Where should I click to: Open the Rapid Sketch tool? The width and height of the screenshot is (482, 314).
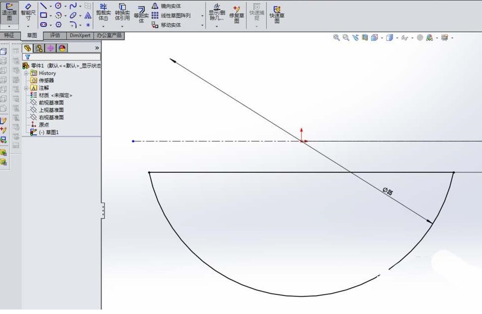pyautogui.click(x=276, y=13)
